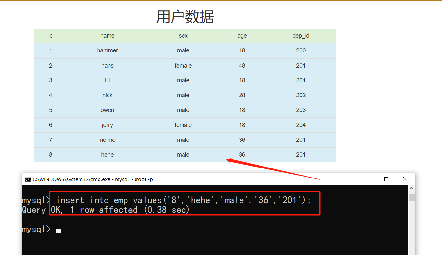The height and width of the screenshot is (255, 442).
Task: Click the age value "48"
Action: point(242,66)
